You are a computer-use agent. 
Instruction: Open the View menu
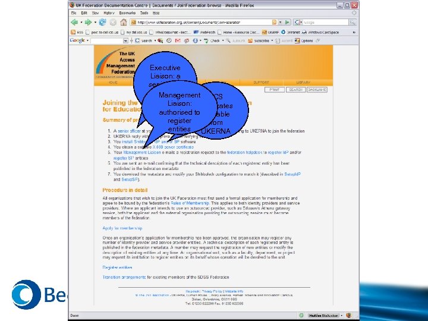pyautogui.click(x=95, y=13)
